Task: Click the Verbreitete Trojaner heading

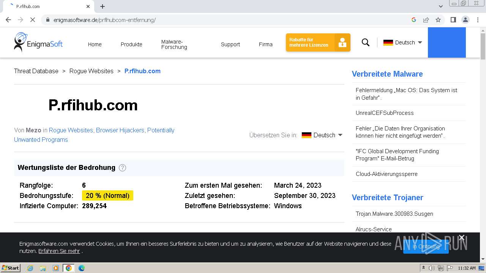Action: [x=387, y=198]
